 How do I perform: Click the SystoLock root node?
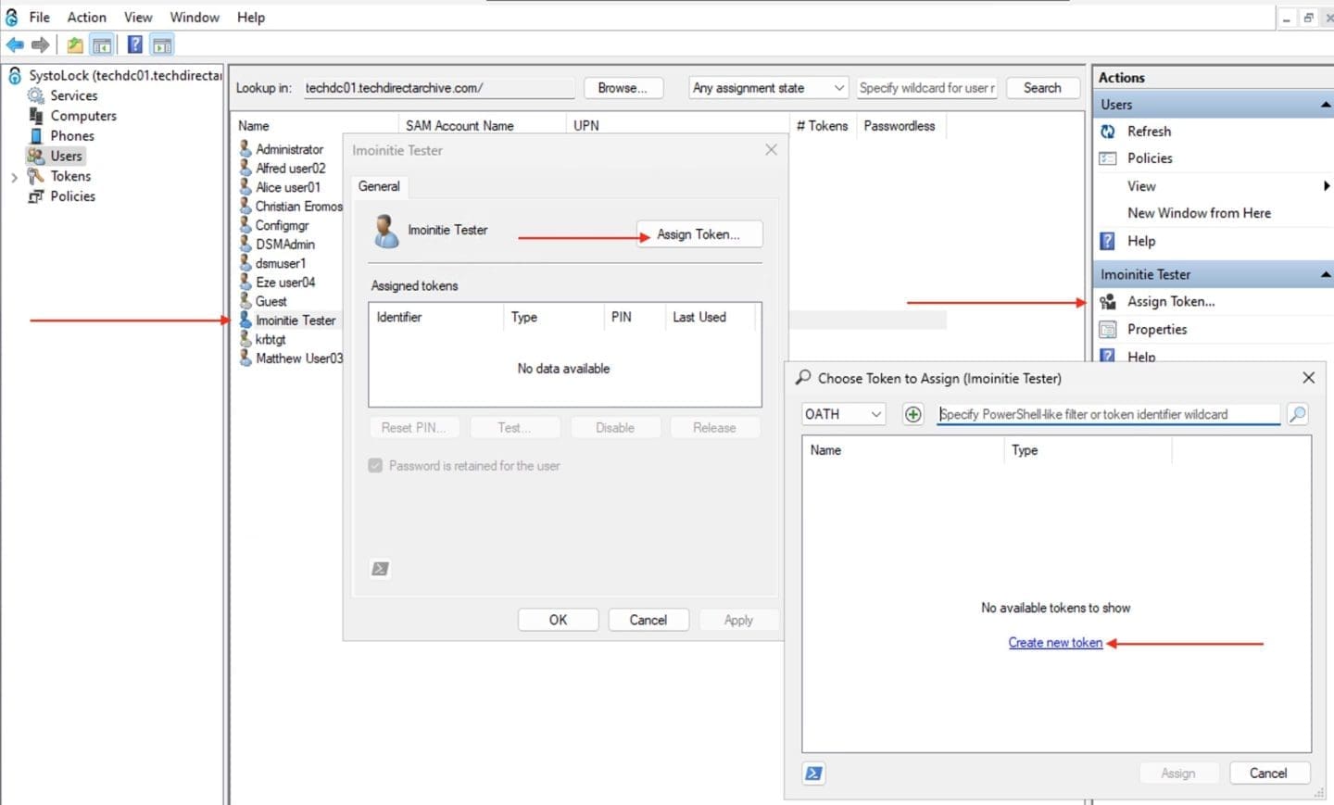point(124,75)
